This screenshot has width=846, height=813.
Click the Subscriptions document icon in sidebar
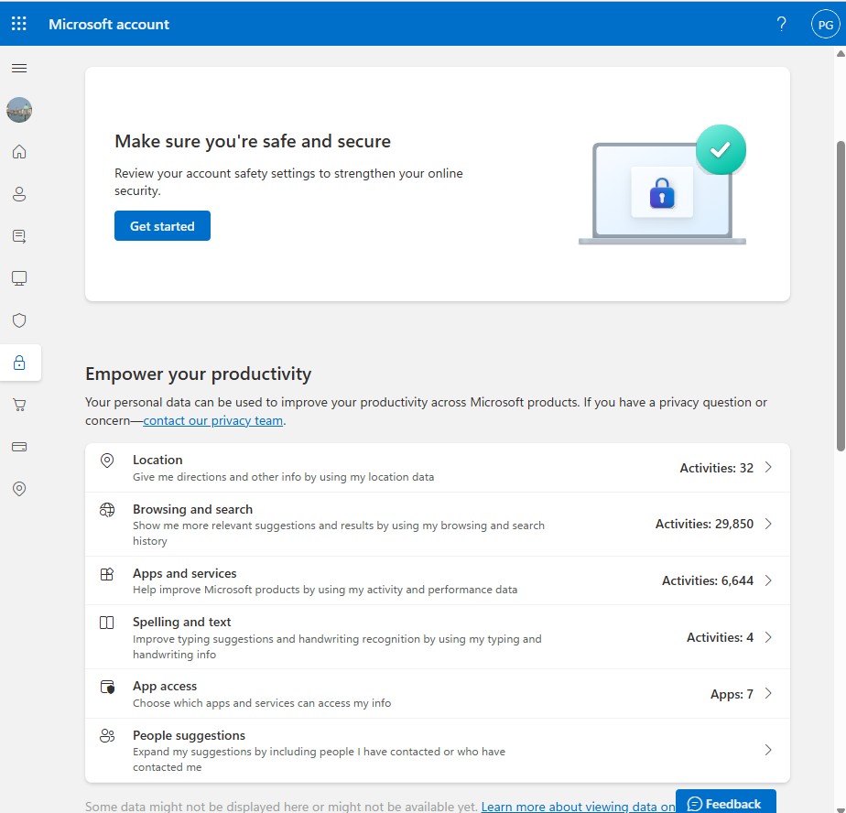[19, 236]
